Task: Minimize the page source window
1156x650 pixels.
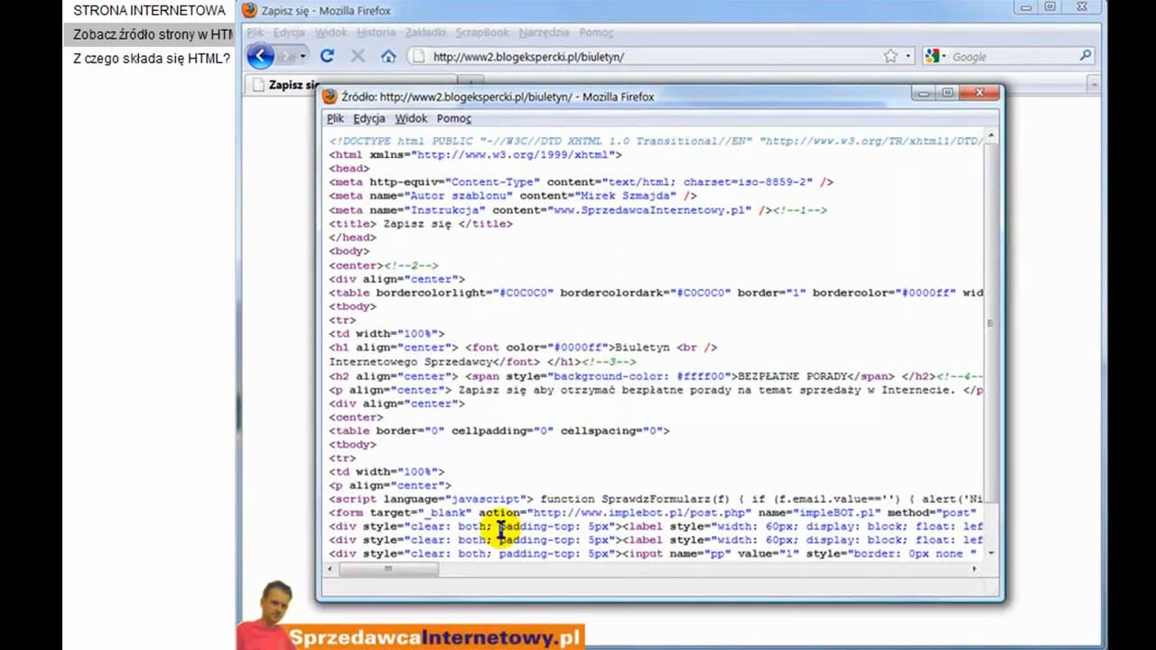Action: (922, 93)
